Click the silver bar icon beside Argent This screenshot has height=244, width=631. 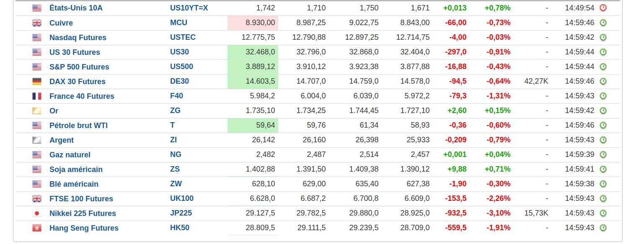click(37, 140)
